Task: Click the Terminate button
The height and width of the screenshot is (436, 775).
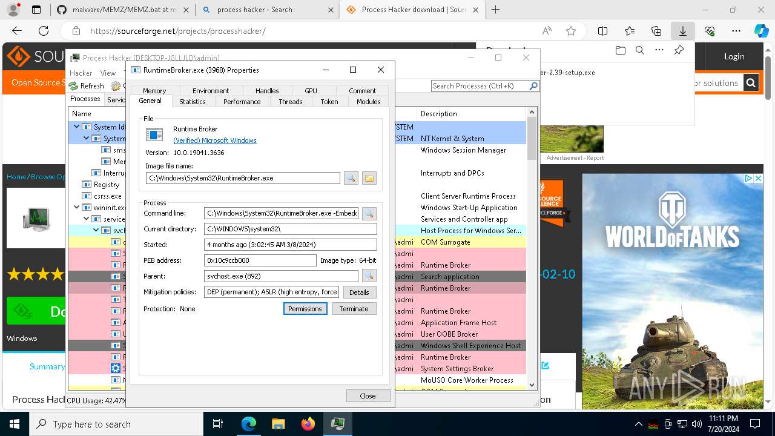Action: [x=354, y=309]
